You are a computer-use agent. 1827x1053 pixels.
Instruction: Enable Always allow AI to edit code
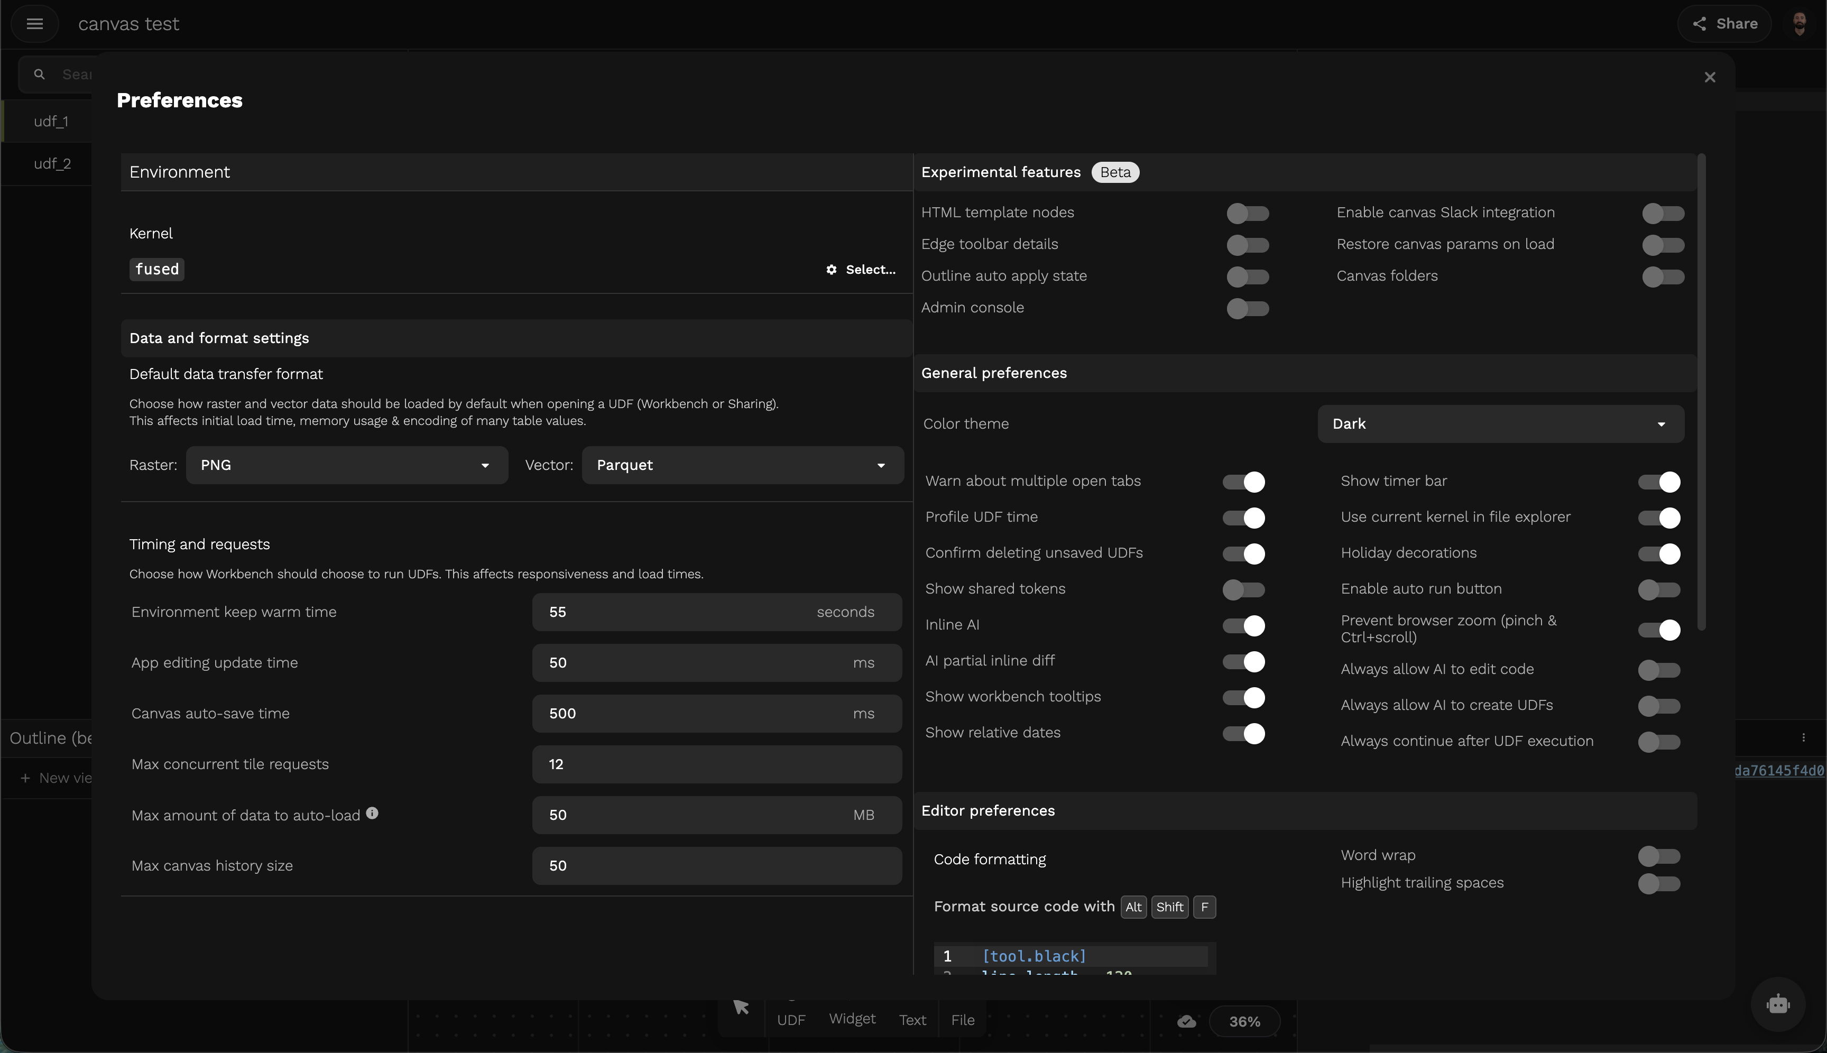point(1659,670)
